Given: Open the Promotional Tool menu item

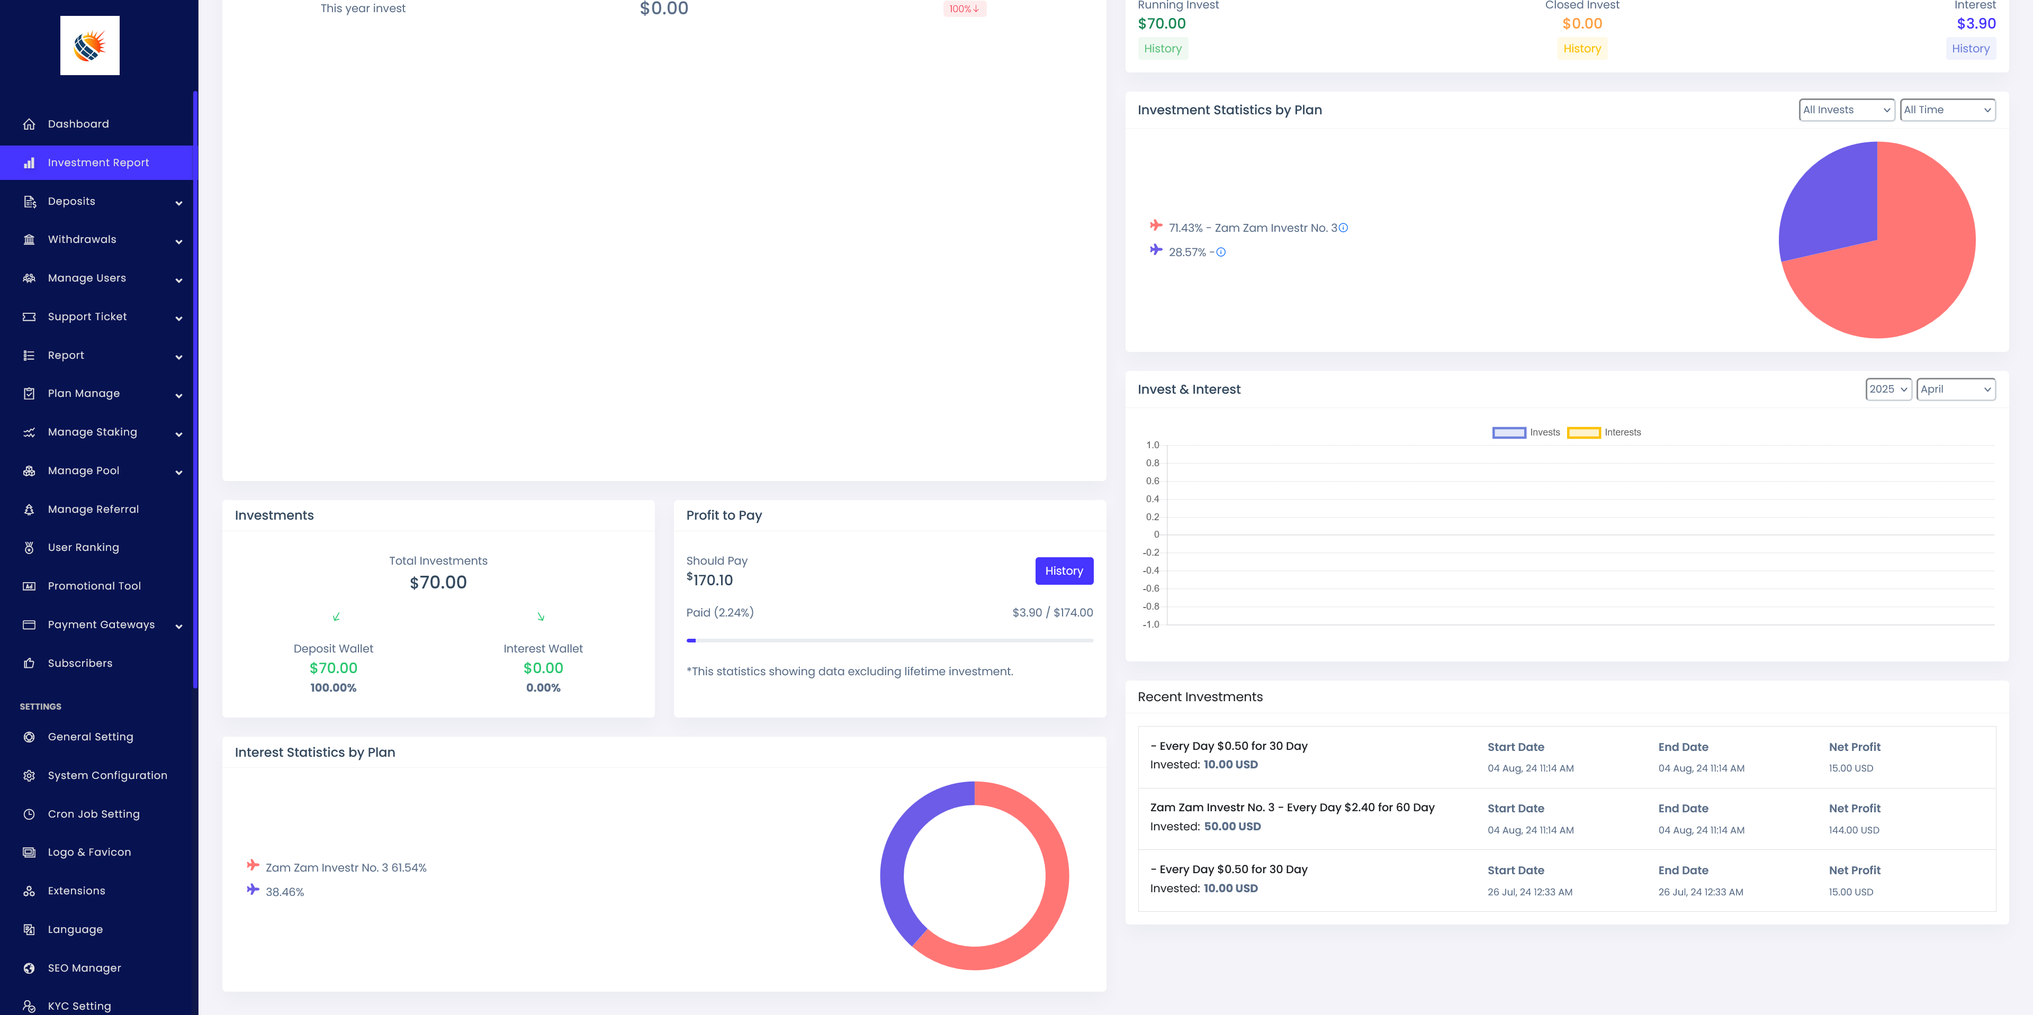Looking at the screenshot, I should [x=94, y=586].
